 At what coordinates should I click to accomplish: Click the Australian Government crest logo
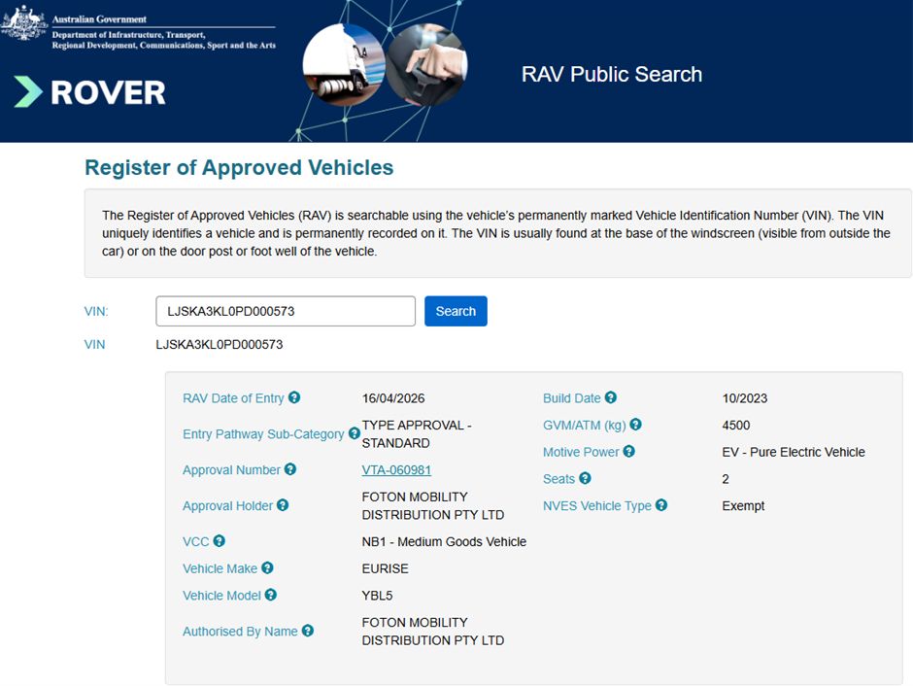pyautogui.click(x=23, y=23)
